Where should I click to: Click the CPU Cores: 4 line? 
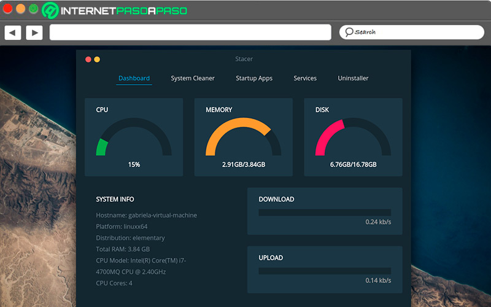click(x=114, y=283)
